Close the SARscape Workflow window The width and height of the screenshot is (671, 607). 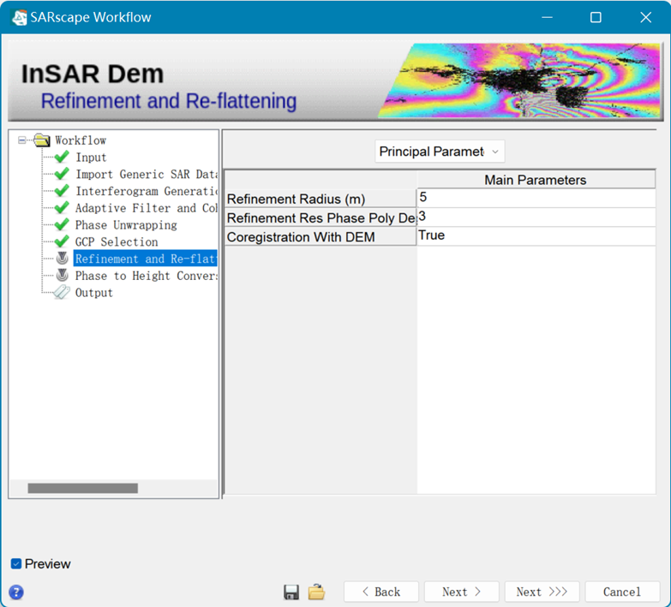pos(645,17)
